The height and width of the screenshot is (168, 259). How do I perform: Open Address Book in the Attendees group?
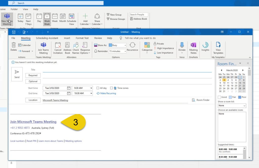click(x=67, y=48)
